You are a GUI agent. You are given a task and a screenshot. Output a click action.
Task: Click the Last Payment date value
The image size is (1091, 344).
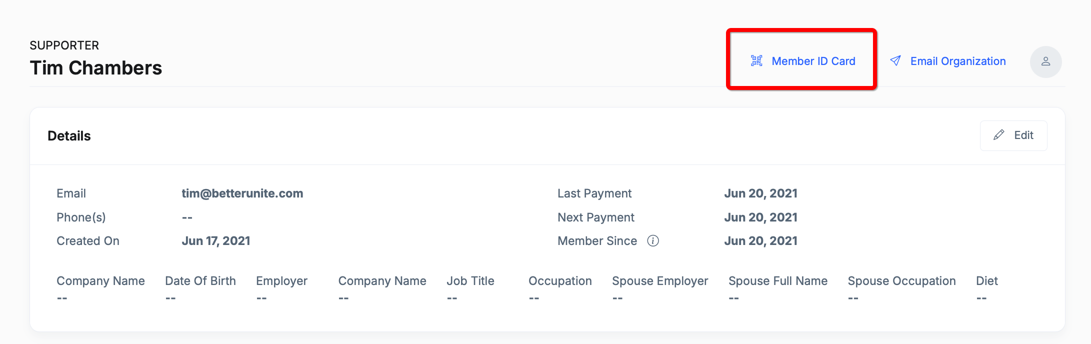760,193
